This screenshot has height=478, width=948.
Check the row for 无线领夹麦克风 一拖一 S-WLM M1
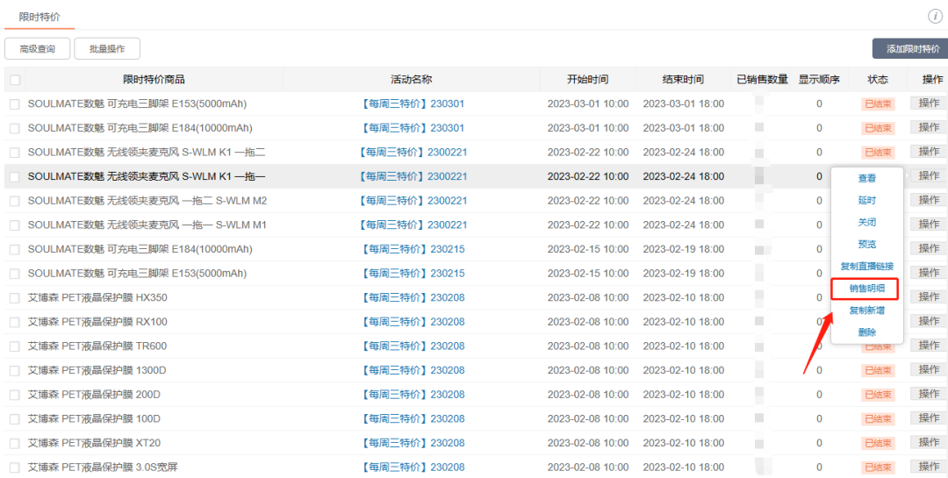[15, 225]
